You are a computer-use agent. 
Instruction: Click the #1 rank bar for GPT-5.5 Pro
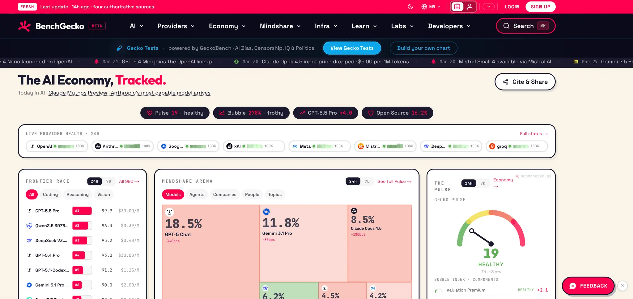[x=82, y=211]
